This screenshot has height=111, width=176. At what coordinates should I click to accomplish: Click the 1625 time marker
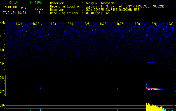point(86,24)
